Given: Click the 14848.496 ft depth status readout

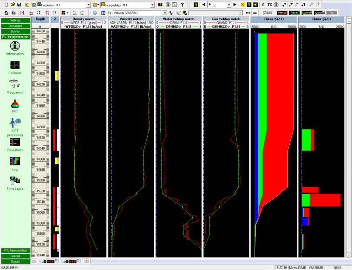Looking at the screenshot, I should coord(9,268).
